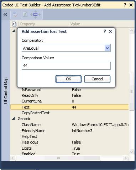This screenshot has width=136, height=170.
Task: Close the Add assertion for Text dialog
Action: tap(110, 31)
